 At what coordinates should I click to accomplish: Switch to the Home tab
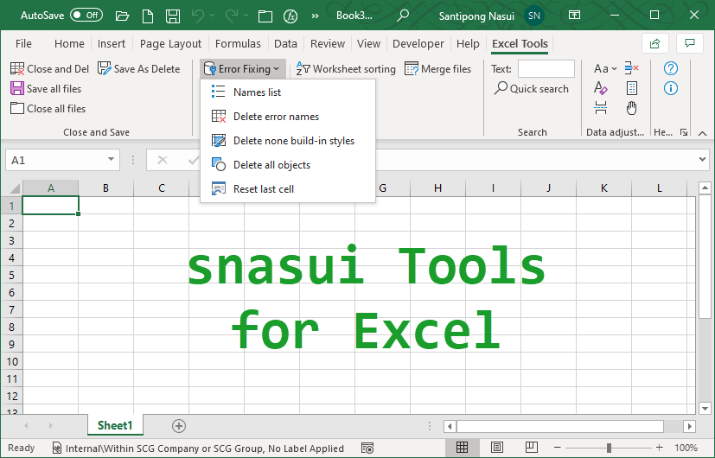click(69, 44)
